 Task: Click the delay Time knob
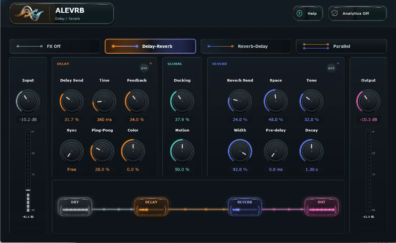coord(104,101)
